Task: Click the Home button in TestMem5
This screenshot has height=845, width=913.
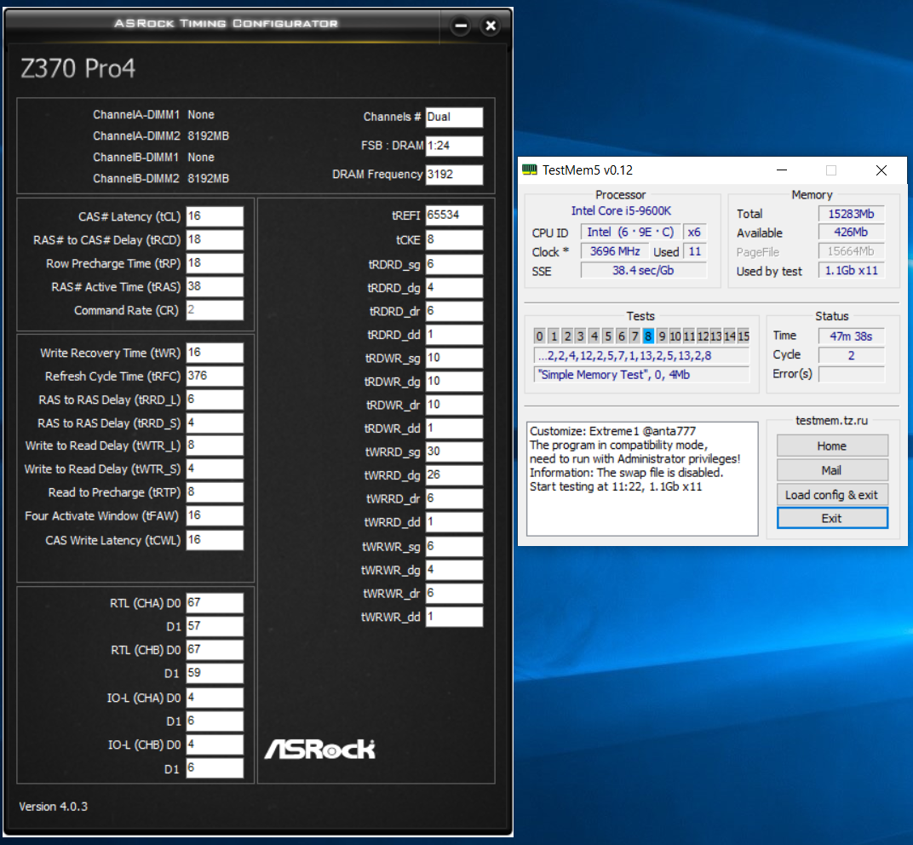Action: 832,446
